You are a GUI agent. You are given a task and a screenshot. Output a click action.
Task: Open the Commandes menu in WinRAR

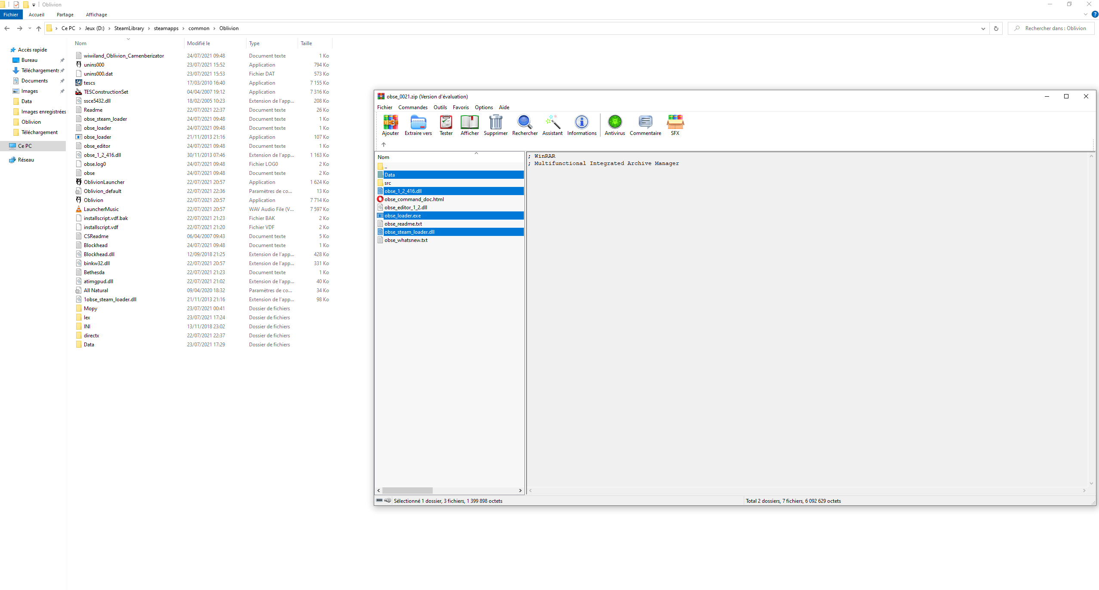click(413, 107)
